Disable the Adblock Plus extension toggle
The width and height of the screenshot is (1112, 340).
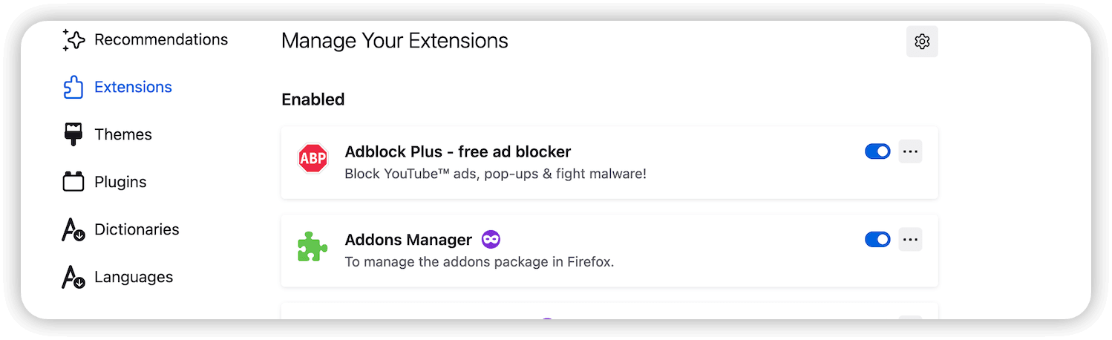tap(877, 151)
